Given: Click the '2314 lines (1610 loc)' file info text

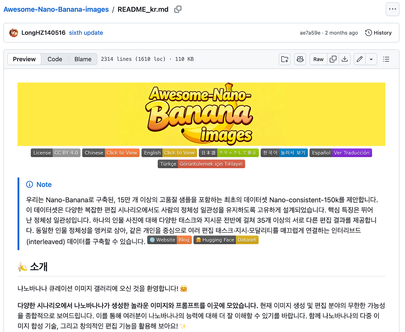Looking at the screenshot, I should click(x=133, y=59).
